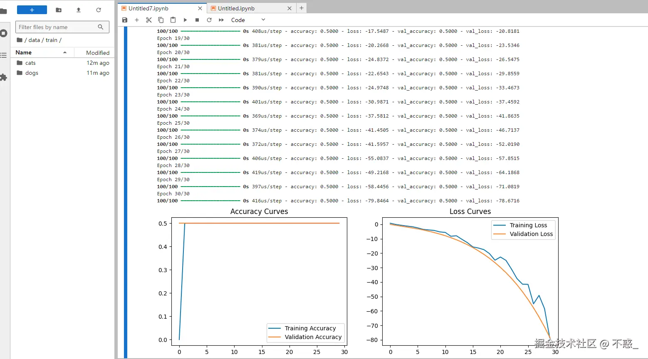648x359 pixels.
Task: Click the 'Epoch 19/30' output line
Action: (173, 38)
